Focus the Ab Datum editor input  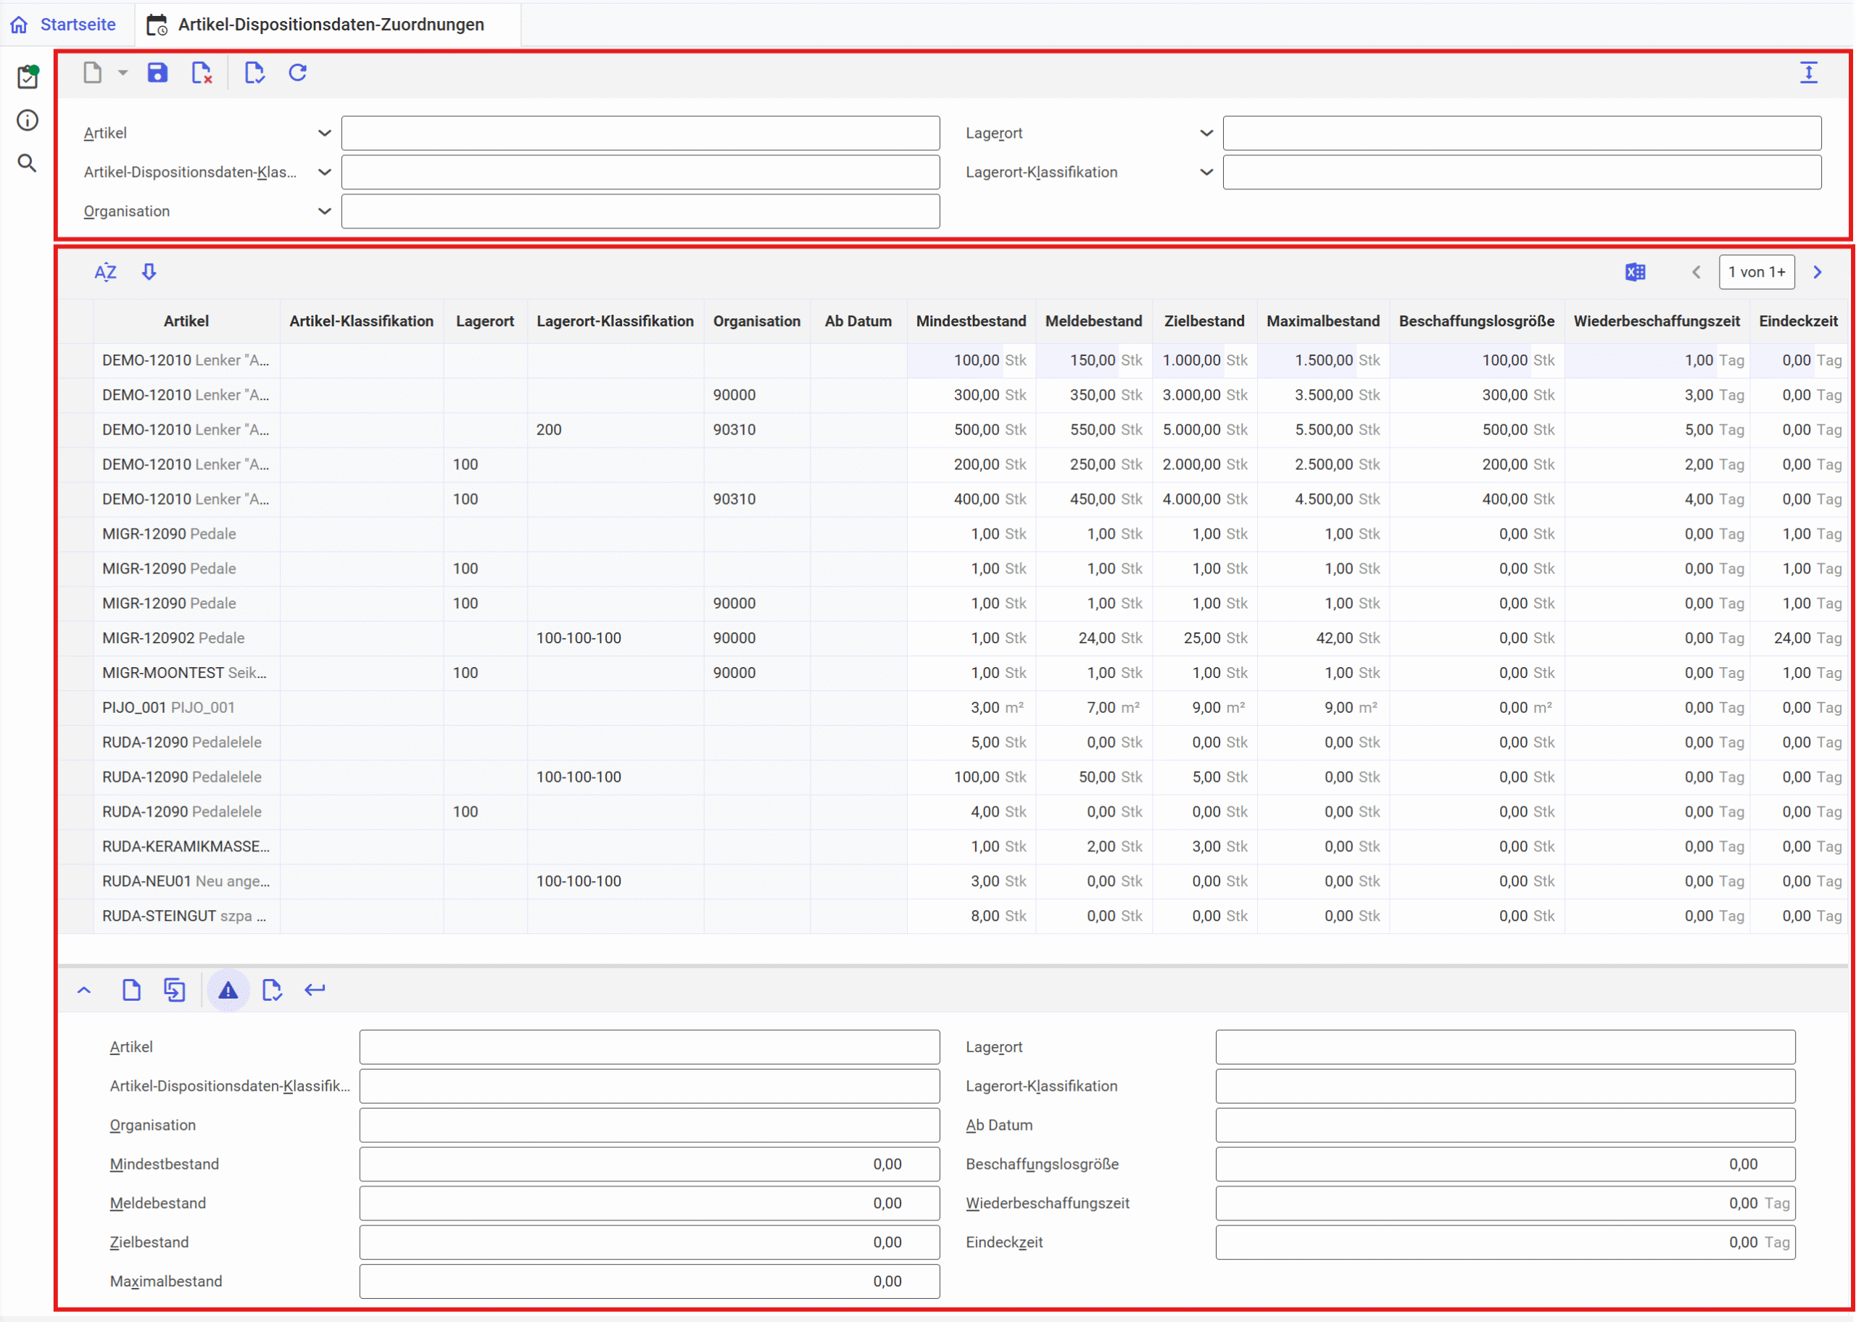1505,1125
